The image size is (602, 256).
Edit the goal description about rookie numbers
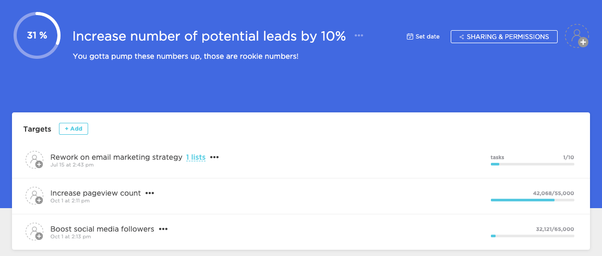(x=185, y=56)
